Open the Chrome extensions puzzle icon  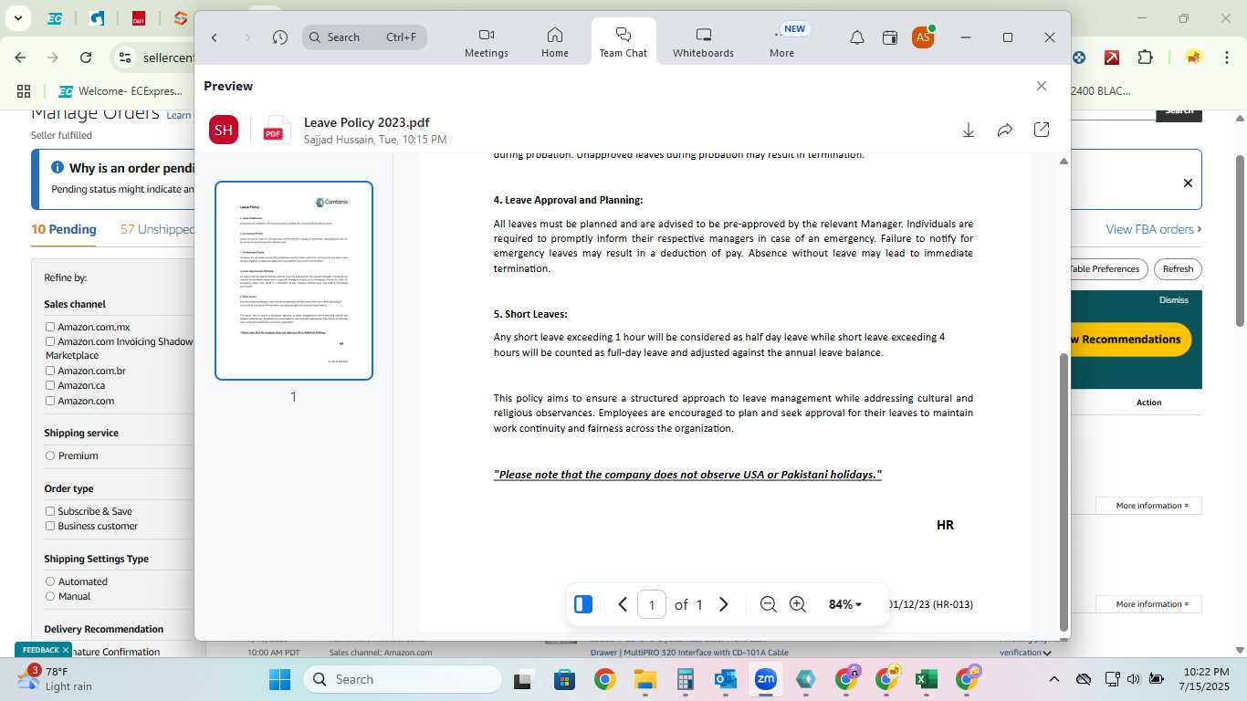click(1145, 58)
